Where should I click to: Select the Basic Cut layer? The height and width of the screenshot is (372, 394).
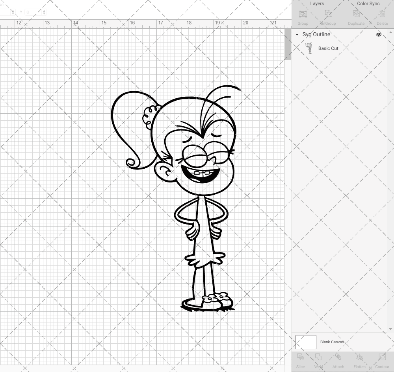click(x=328, y=48)
